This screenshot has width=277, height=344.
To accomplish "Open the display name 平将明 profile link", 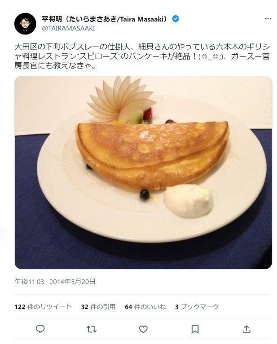I will (x=105, y=19).
